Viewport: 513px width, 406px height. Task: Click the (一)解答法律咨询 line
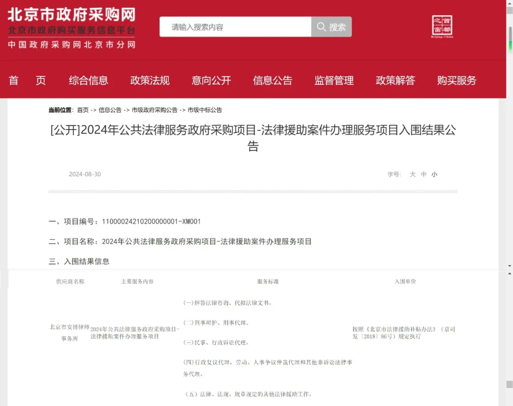[x=228, y=303]
